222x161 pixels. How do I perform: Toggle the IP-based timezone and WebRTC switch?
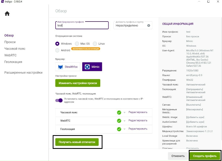pos(59,100)
